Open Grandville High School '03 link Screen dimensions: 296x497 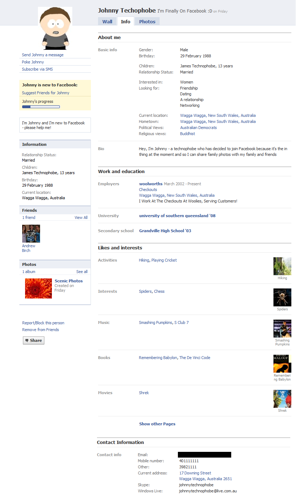tap(165, 231)
